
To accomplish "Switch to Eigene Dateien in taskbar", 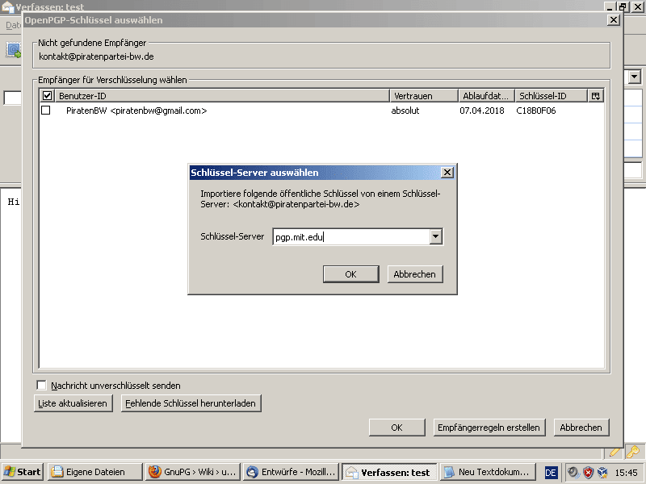I will click(x=95, y=472).
